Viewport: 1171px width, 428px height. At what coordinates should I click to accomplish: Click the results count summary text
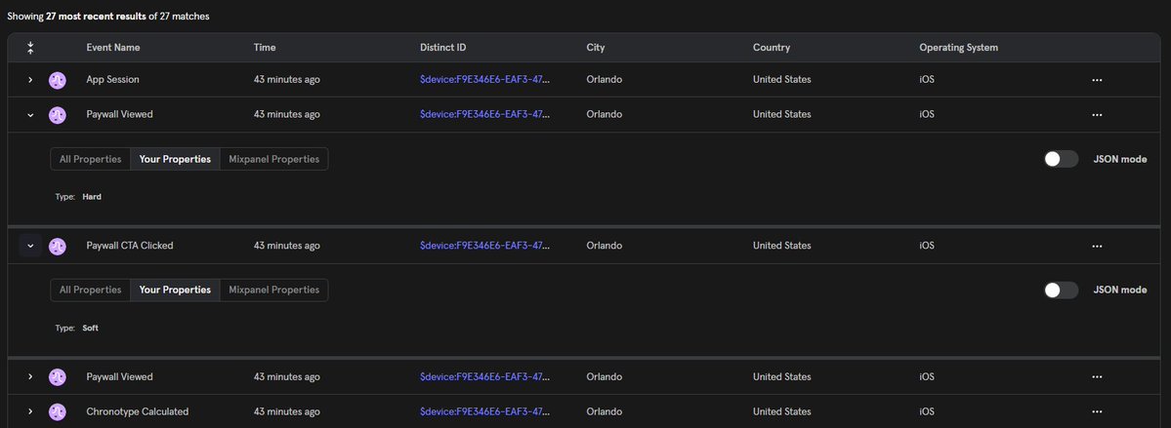tap(108, 17)
